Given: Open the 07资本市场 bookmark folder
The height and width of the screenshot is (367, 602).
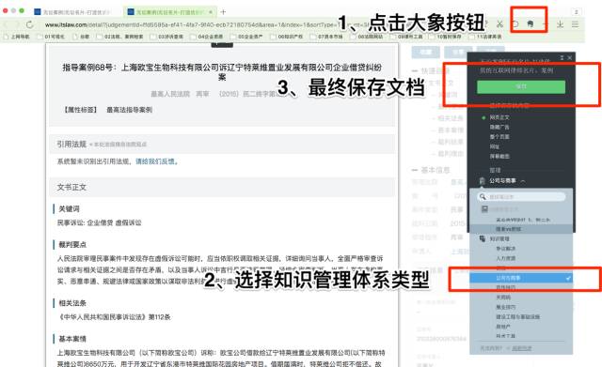Looking at the screenshot, I should point(326,37).
